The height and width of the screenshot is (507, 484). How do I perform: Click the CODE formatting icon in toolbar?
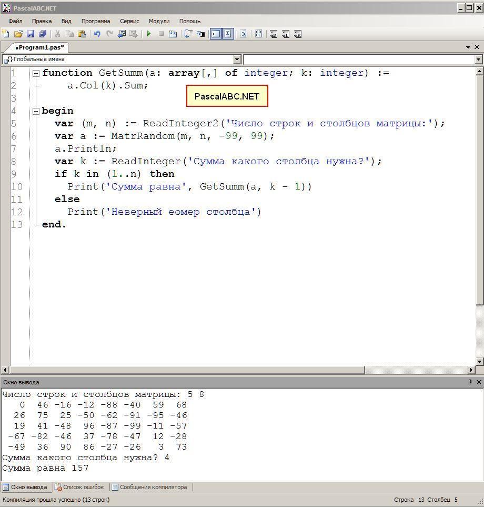[x=258, y=34]
